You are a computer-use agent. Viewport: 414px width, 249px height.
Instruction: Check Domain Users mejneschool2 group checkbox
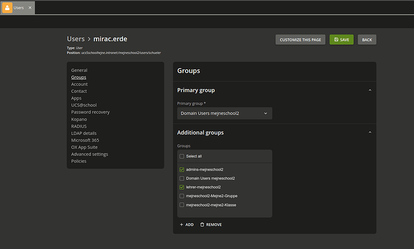click(182, 178)
